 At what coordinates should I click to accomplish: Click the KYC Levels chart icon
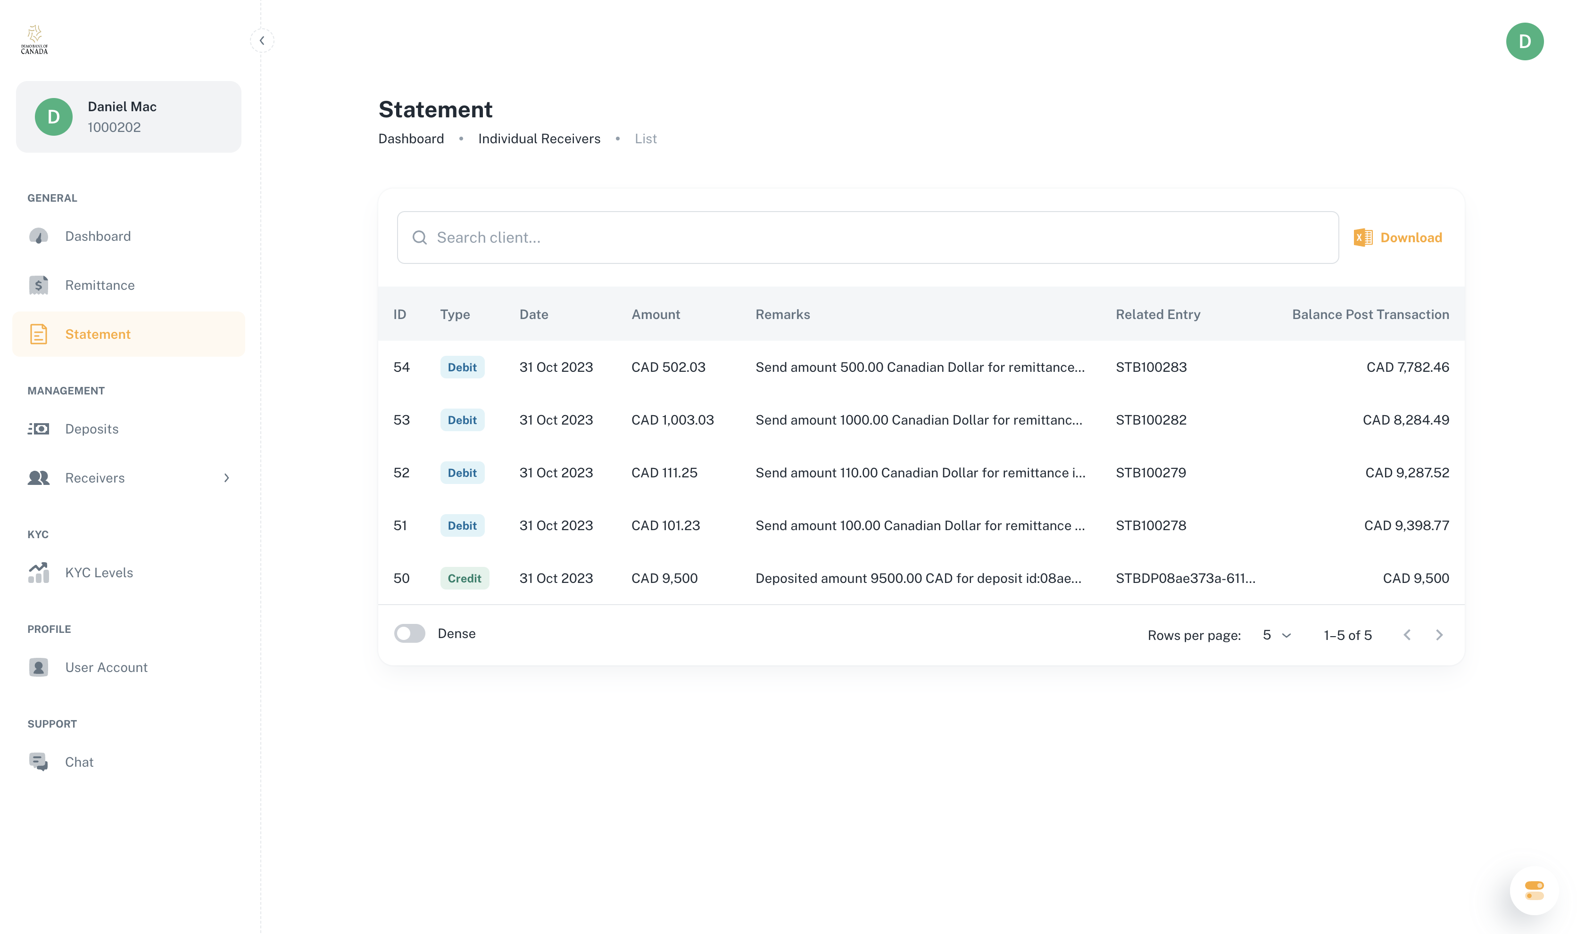click(x=38, y=572)
